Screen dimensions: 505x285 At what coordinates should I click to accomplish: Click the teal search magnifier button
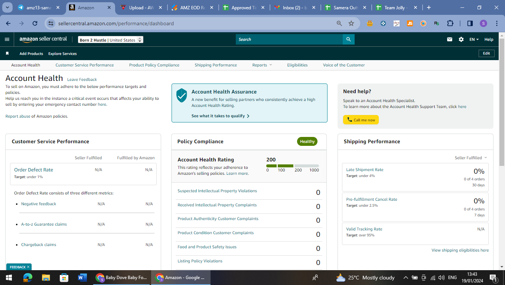(x=348, y=39)
